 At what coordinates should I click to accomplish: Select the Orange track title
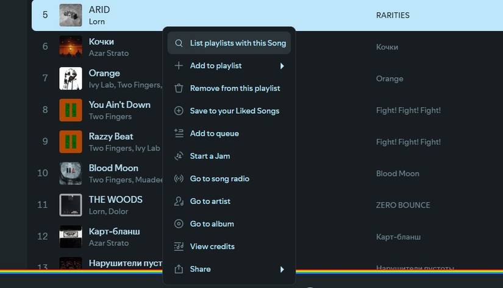104,73
